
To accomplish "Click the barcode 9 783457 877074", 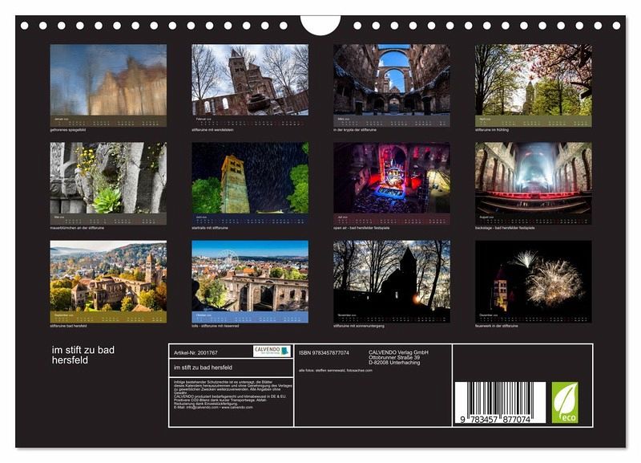I will [500, 403].
